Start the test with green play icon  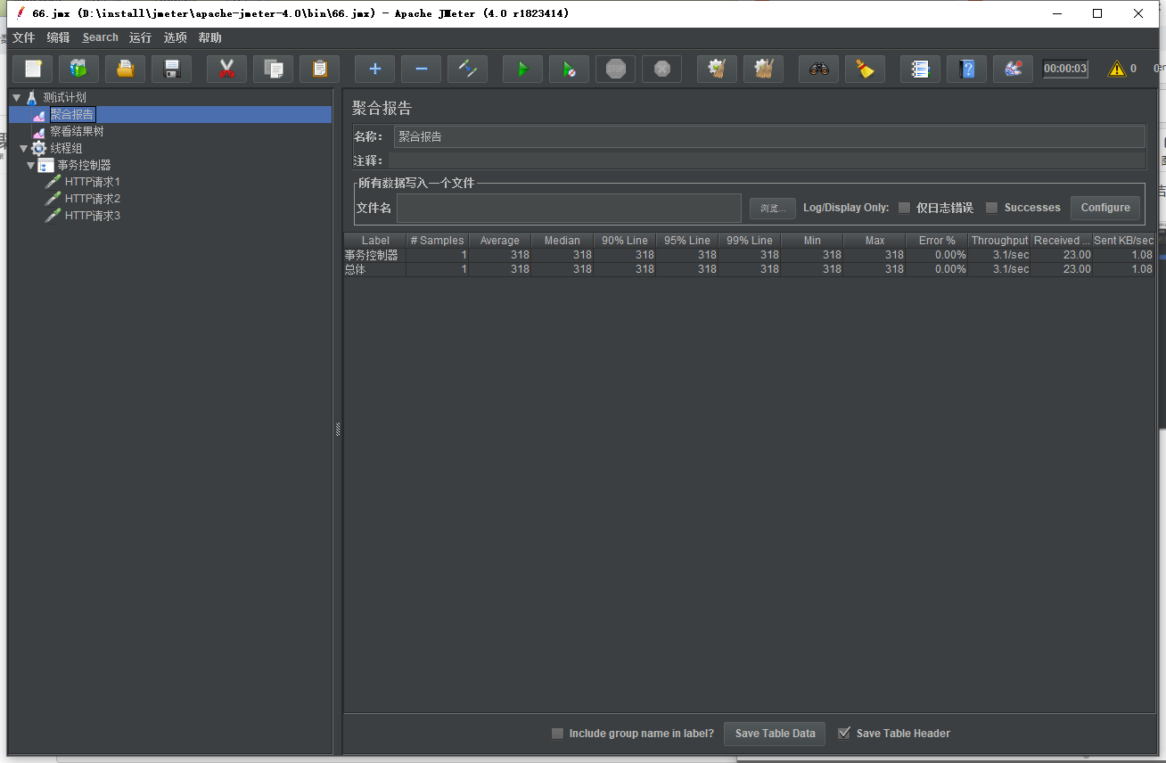[x=523, y=69]
